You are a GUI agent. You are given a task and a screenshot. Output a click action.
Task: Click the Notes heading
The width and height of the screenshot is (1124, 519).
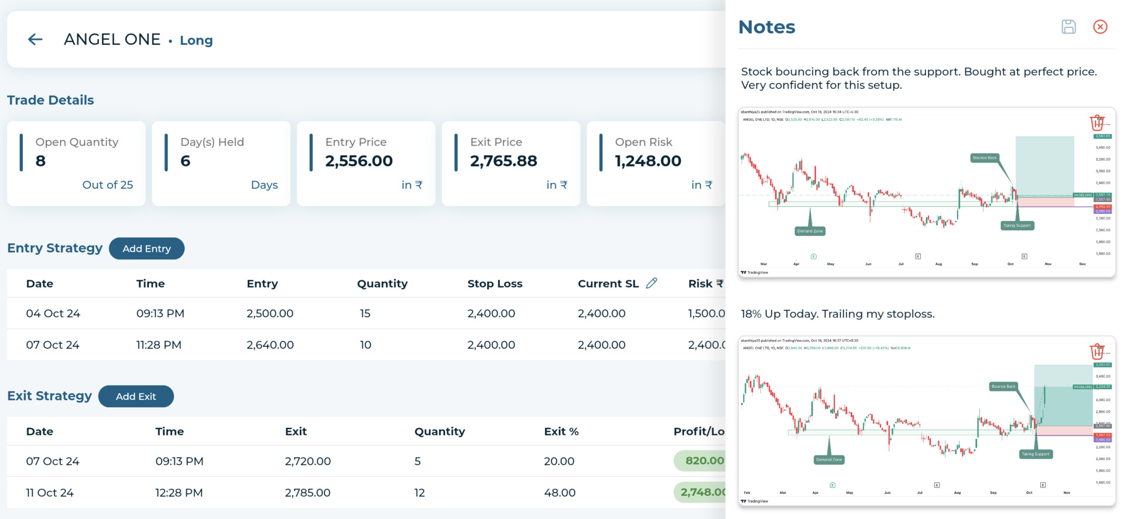click(x=767, y=27)
